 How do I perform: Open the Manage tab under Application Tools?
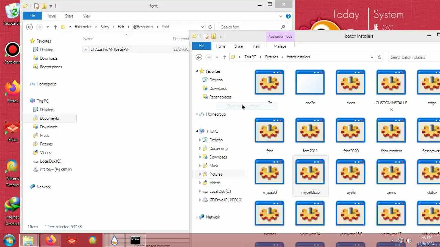tap(280, 46)
